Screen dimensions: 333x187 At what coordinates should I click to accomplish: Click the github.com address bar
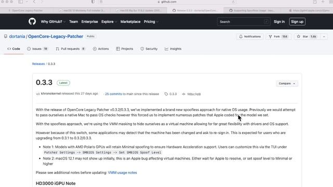167,2
